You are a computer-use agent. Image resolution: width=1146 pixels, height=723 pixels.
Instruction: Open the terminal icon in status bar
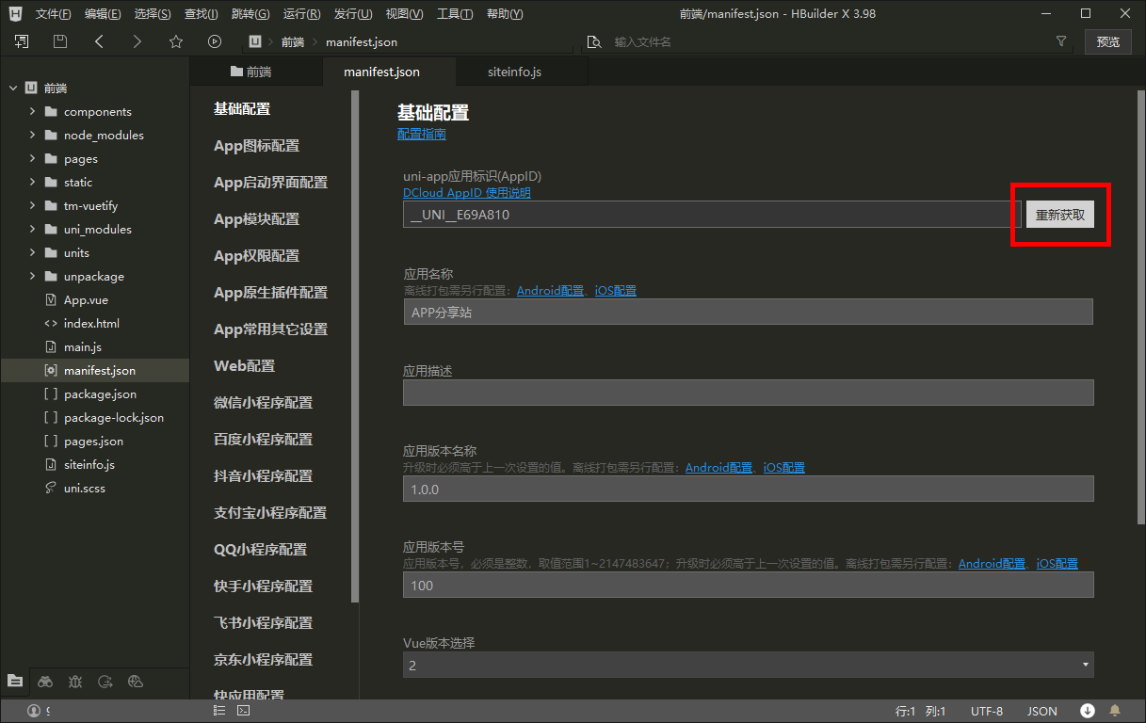click(243, 711)
